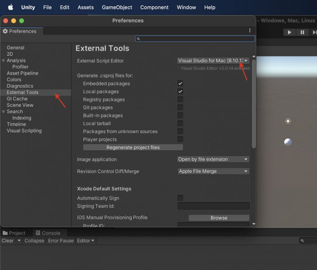
Task: Open the Window menu
Action: (186, 7)
